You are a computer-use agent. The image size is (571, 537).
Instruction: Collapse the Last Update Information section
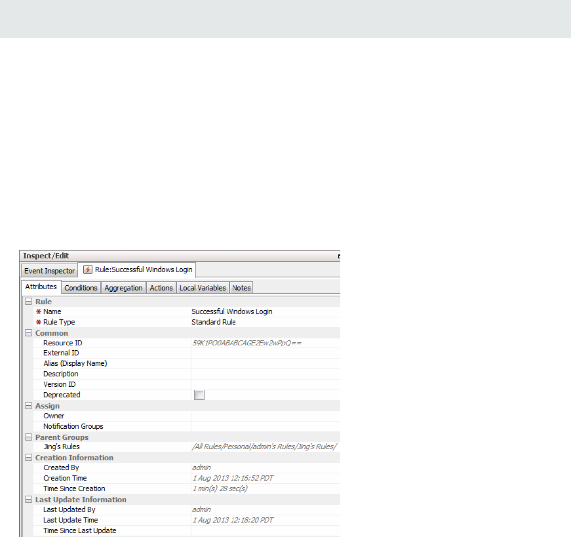[x=28, y=499]
